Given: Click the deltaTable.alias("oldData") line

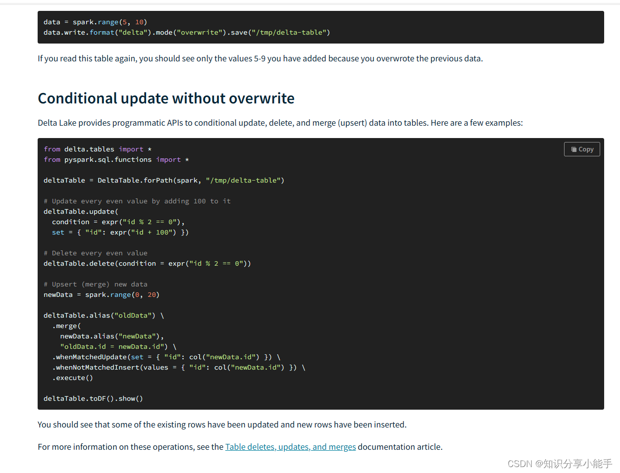Looking at the screenshot, I should point(103,315).
